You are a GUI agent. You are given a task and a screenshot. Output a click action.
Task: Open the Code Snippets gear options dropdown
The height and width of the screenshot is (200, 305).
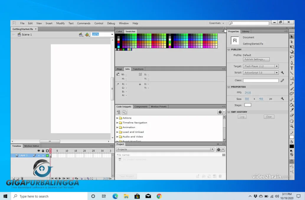click(x=221, y=112)
